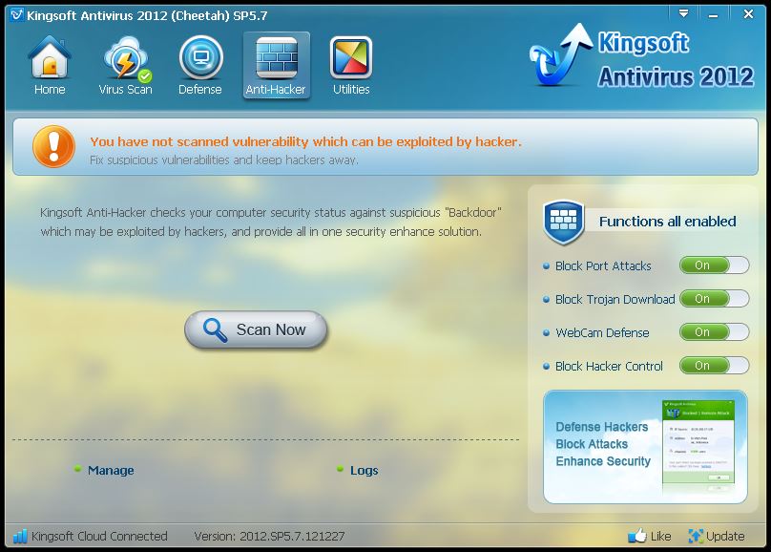Click the 'WebCam Defense' label
Image resolution: width=771 pixels, height=552 pixels.
pos(602,333)
